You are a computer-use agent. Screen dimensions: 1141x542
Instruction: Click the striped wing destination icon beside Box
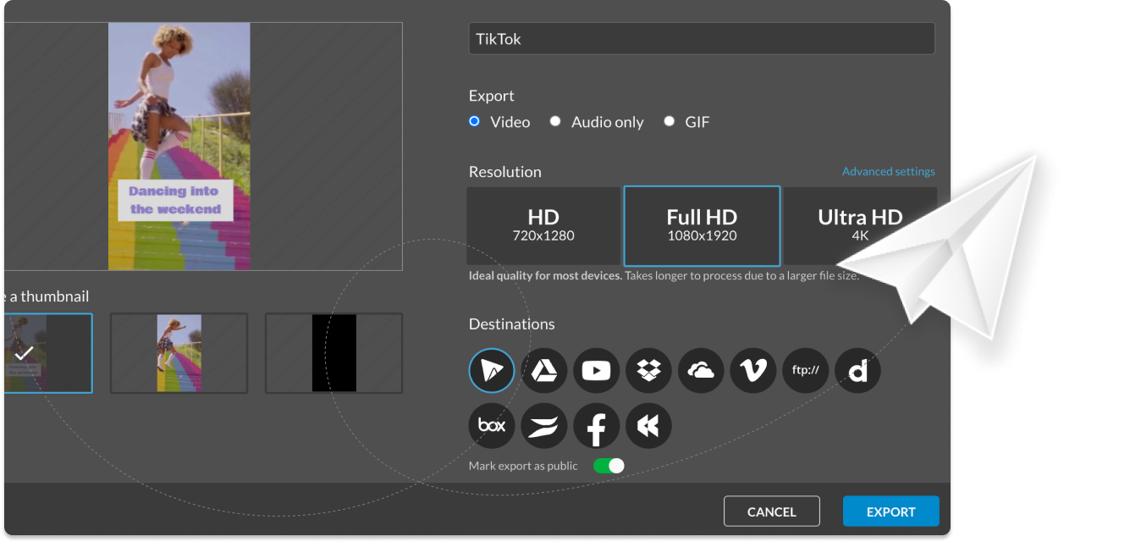(x=544, y=426)
